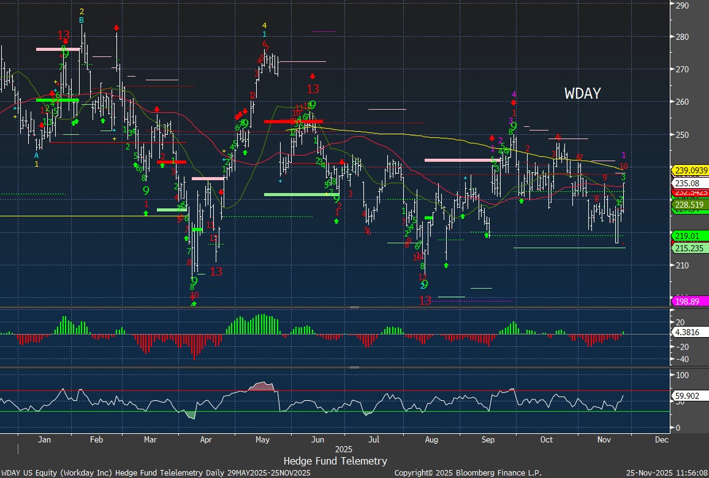The image size is (709, 478).
Task: Click the Jul month label on the time axis
Action: point(374,439)
